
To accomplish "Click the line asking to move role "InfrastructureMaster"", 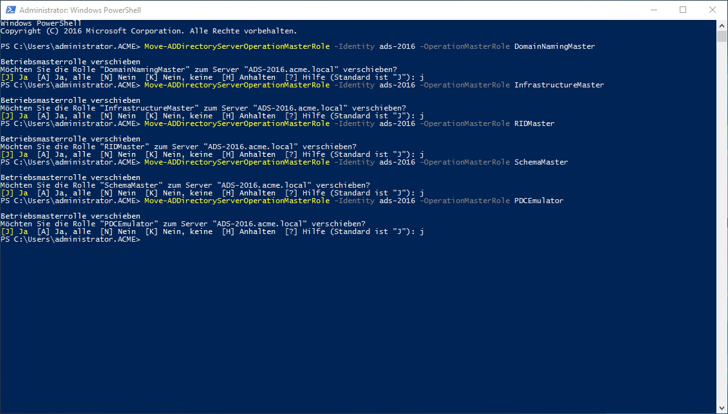I will (x=203, y=108).
